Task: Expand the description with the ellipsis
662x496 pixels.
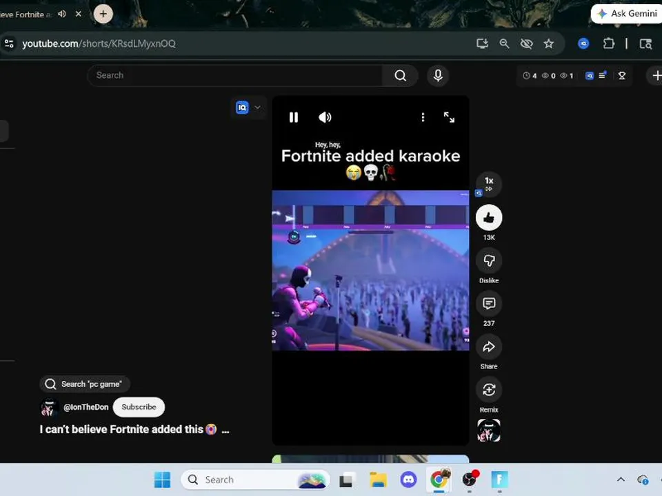Action: (x=225, y=430)
